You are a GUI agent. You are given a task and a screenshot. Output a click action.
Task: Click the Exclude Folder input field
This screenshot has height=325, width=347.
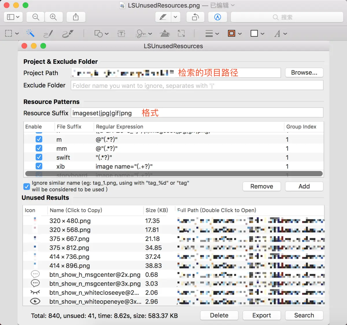[x=197, y=85]
